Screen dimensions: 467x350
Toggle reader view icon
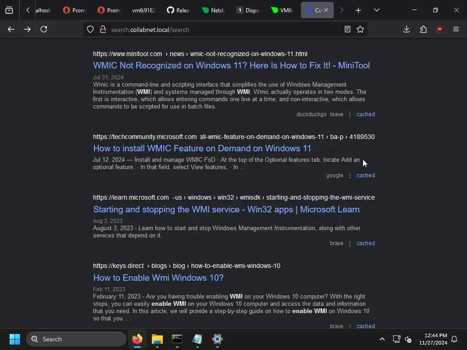[347, 29]
